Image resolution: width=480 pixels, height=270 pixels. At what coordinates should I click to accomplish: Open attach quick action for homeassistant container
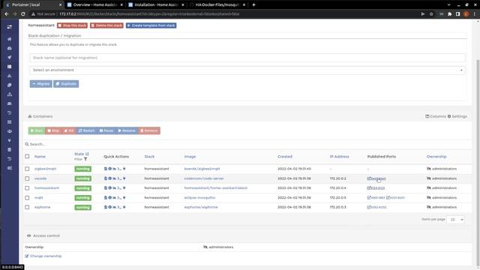(124, 188)
